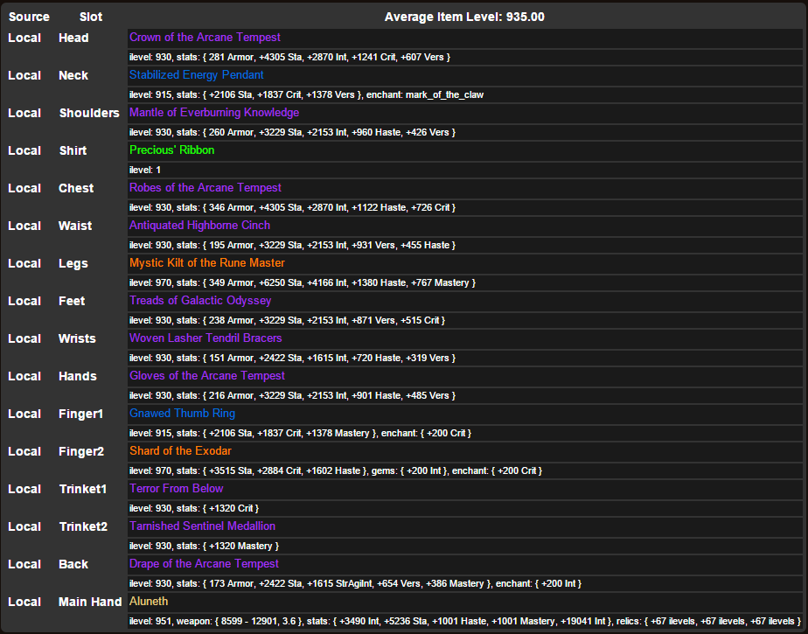
Task: Select the Local source cell in Head row
Action: (x=24, y=38)
